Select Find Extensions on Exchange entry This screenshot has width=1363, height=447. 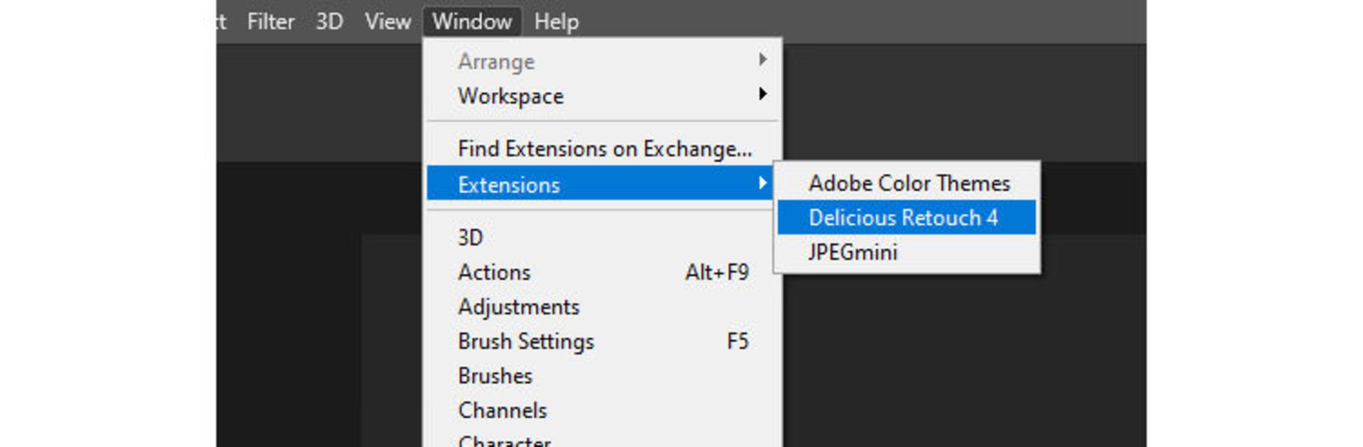[604, 149]
